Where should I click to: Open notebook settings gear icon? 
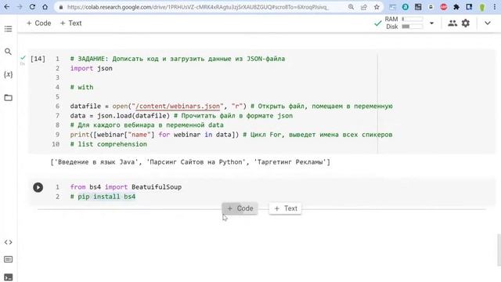click(466, 23)
